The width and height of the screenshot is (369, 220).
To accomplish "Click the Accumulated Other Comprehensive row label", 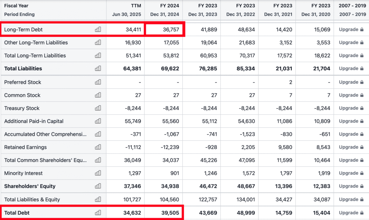I will (x=45, y=134).
